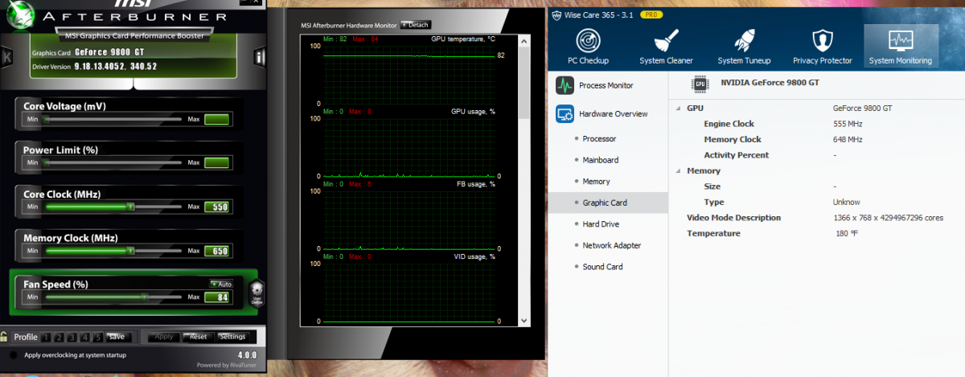965x377 pixels.
Task: Click the Video Mode Description value
Action: click(x=888, y=218)
